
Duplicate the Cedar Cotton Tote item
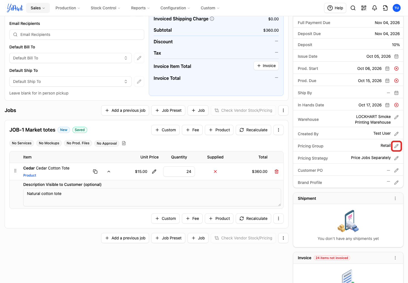[x=95, y=171]
